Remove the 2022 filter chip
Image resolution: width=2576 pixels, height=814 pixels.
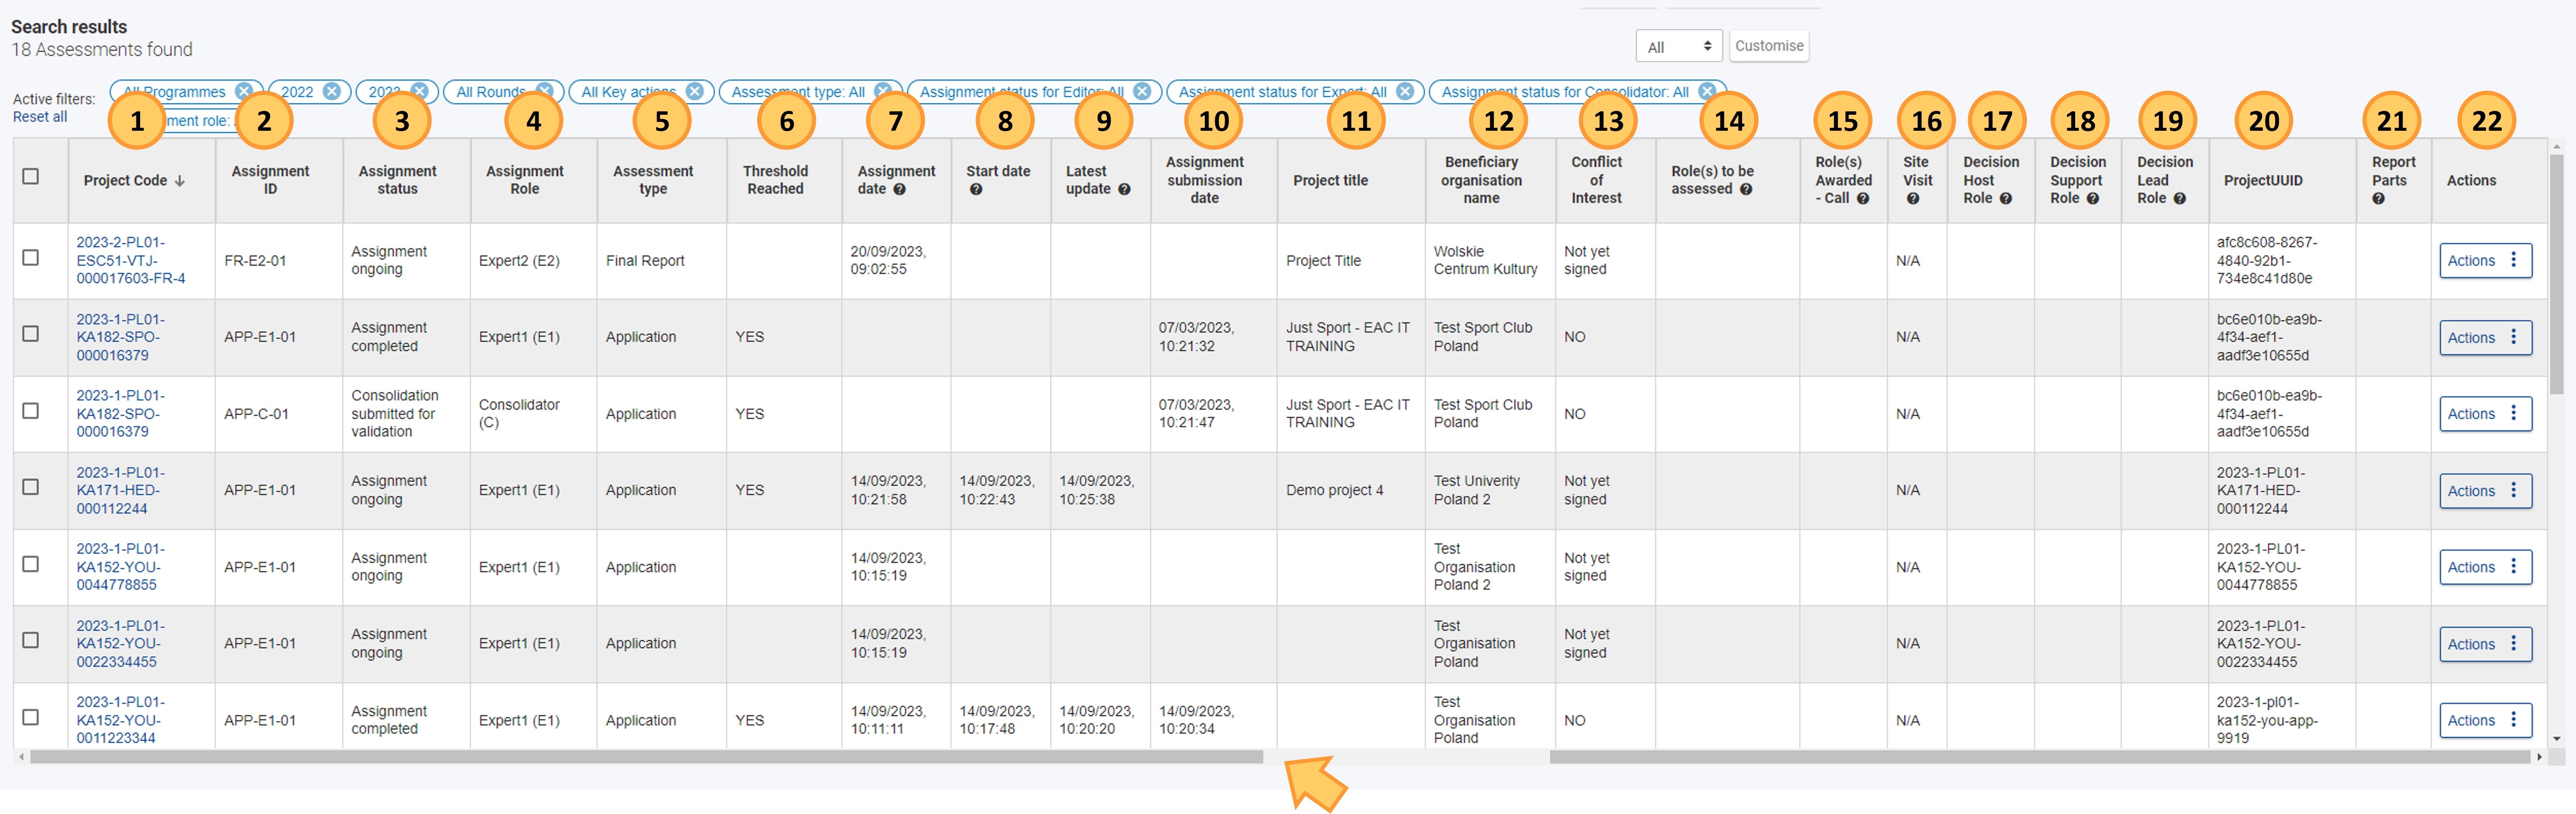(x=332, y=91)
